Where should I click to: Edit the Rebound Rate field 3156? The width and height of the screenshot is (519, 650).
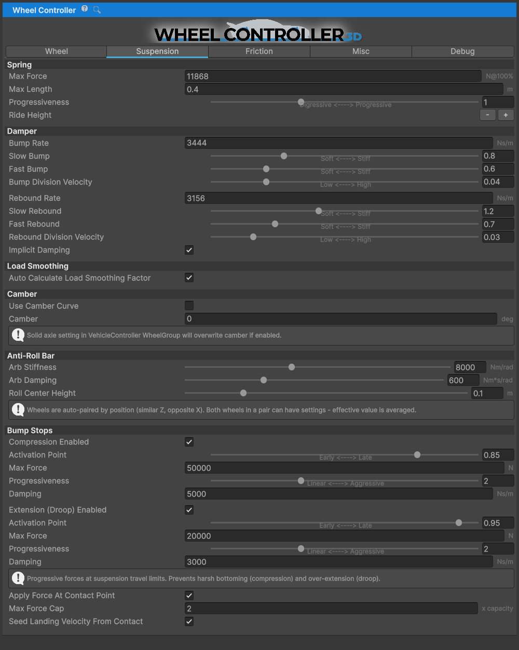(x=339, y=198)
